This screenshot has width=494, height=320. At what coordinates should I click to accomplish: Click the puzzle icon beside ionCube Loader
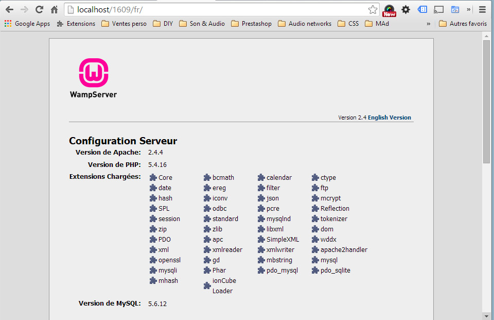coord(207,286)
